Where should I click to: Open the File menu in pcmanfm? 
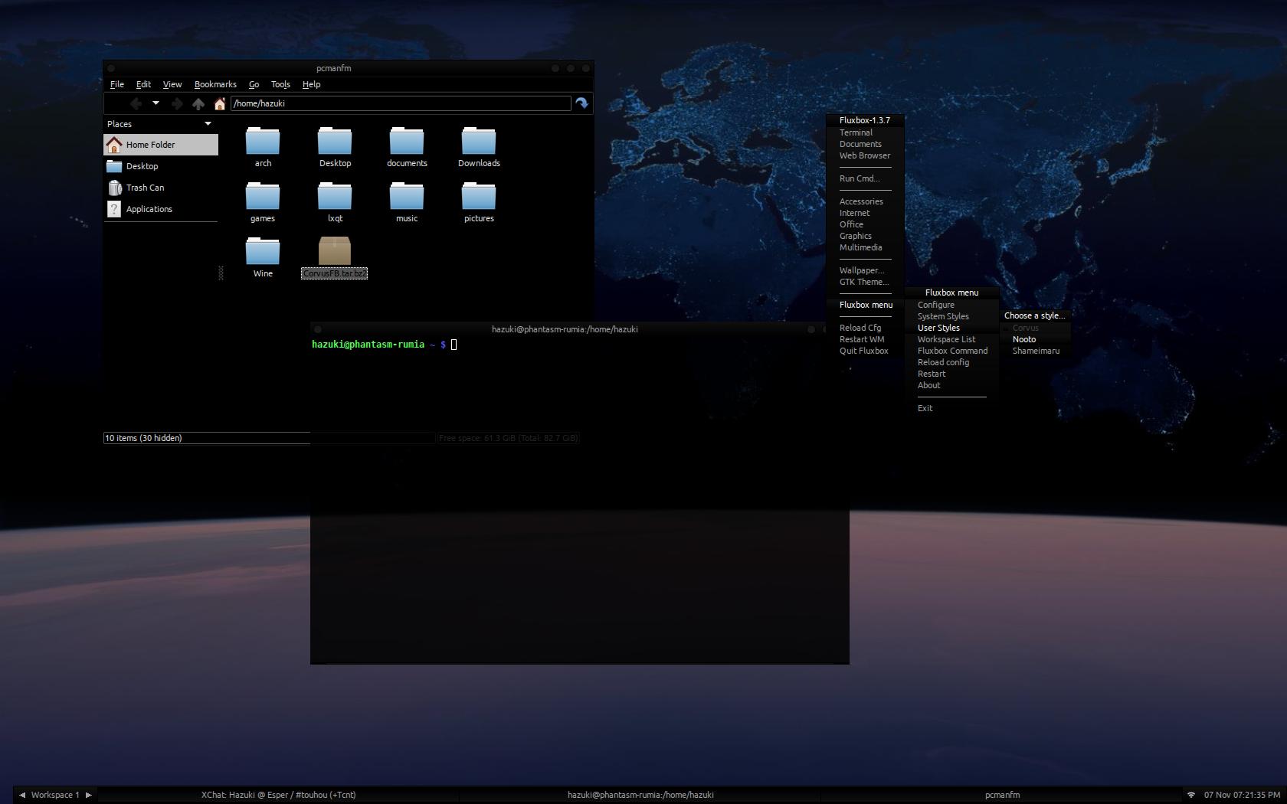[x=117, y=84]
